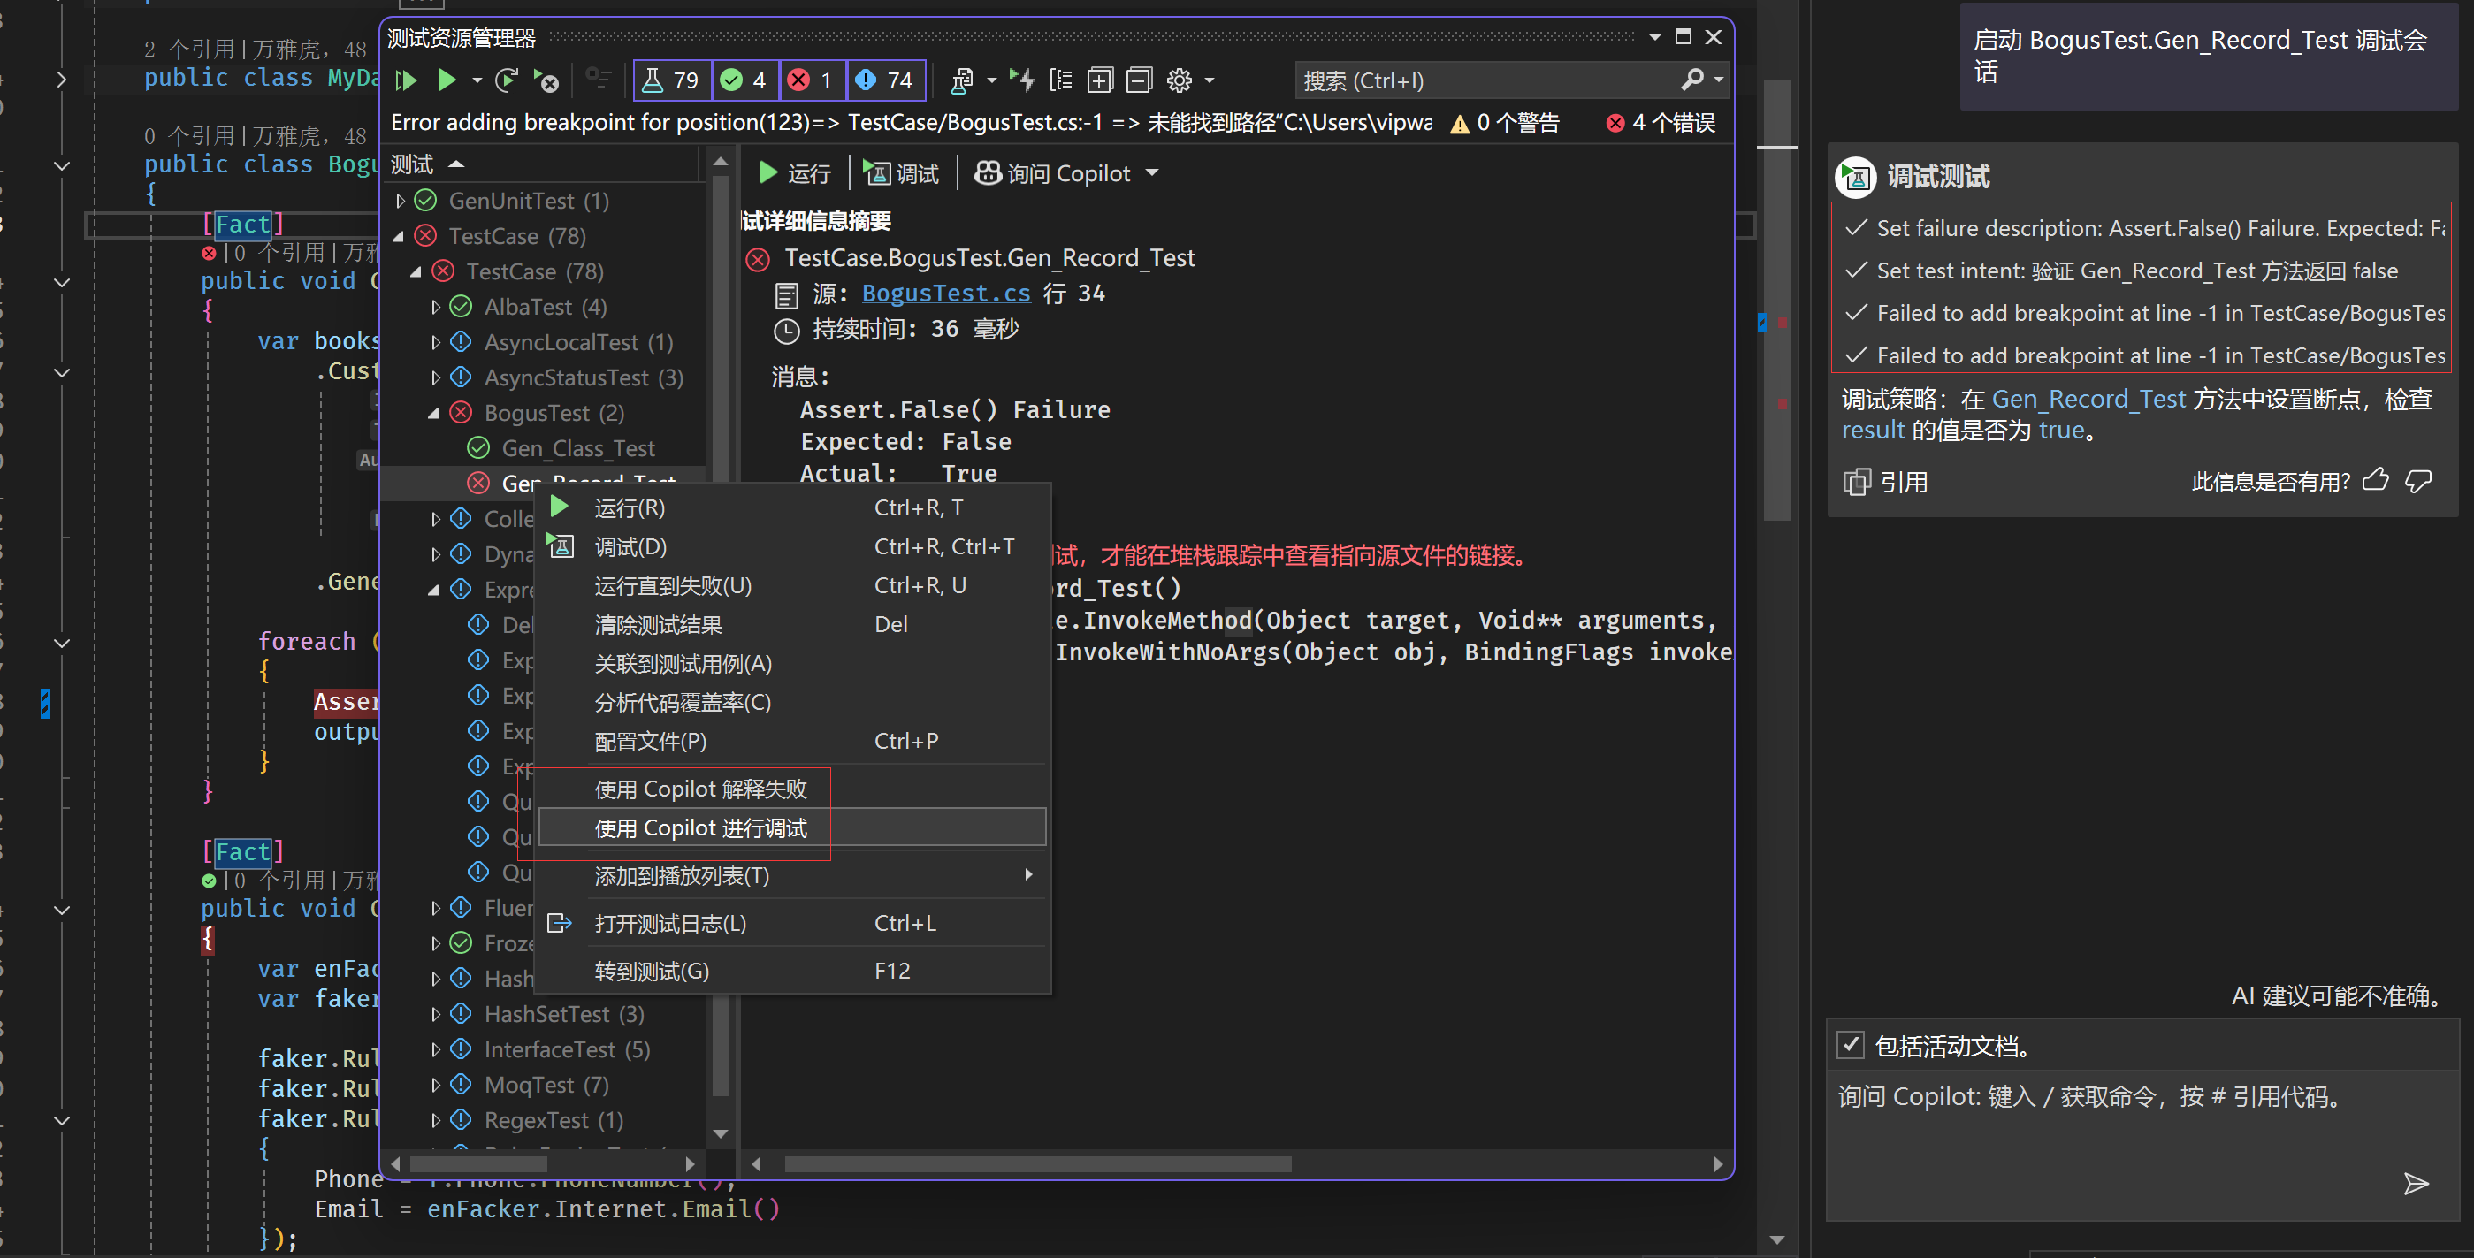Click the 调试测试 flask icon in chat
Image resolution: width=2474 pixels, height=1258 pixels.
pyautogui.click(x=1855, y=178)
